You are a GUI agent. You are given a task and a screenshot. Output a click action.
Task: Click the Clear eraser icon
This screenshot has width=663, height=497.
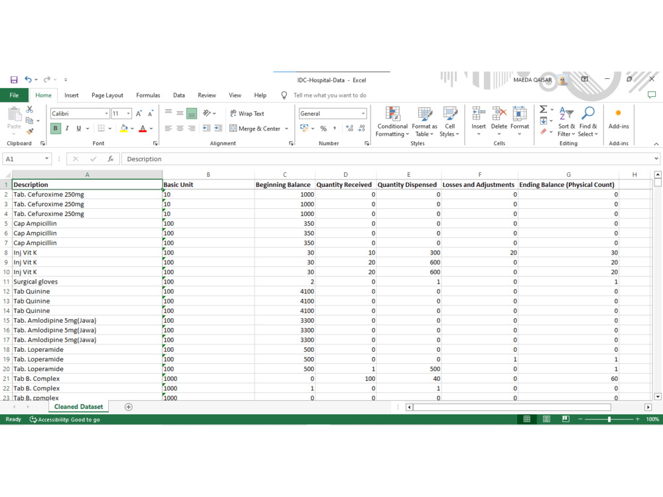544,131
